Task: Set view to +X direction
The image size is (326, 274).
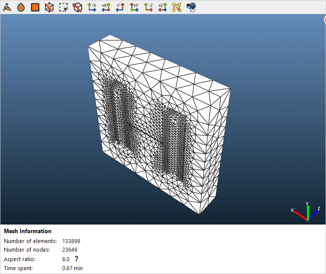Action: (106, 7)
